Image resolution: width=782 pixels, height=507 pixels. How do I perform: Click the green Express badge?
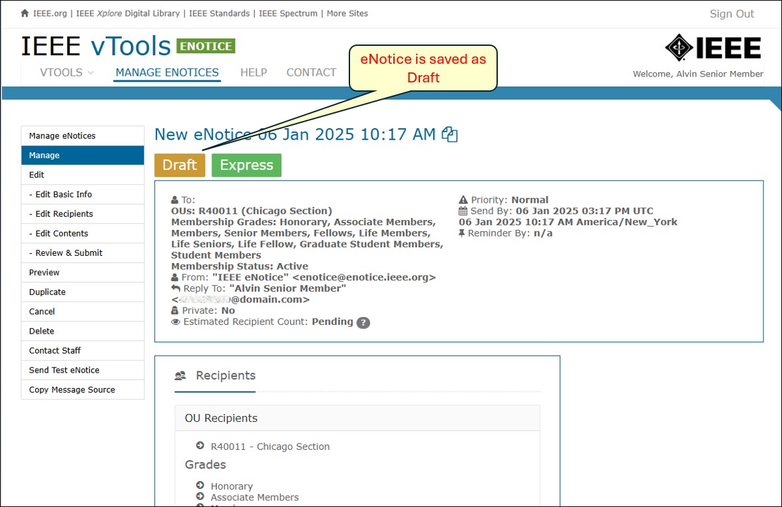pos(246,165)
